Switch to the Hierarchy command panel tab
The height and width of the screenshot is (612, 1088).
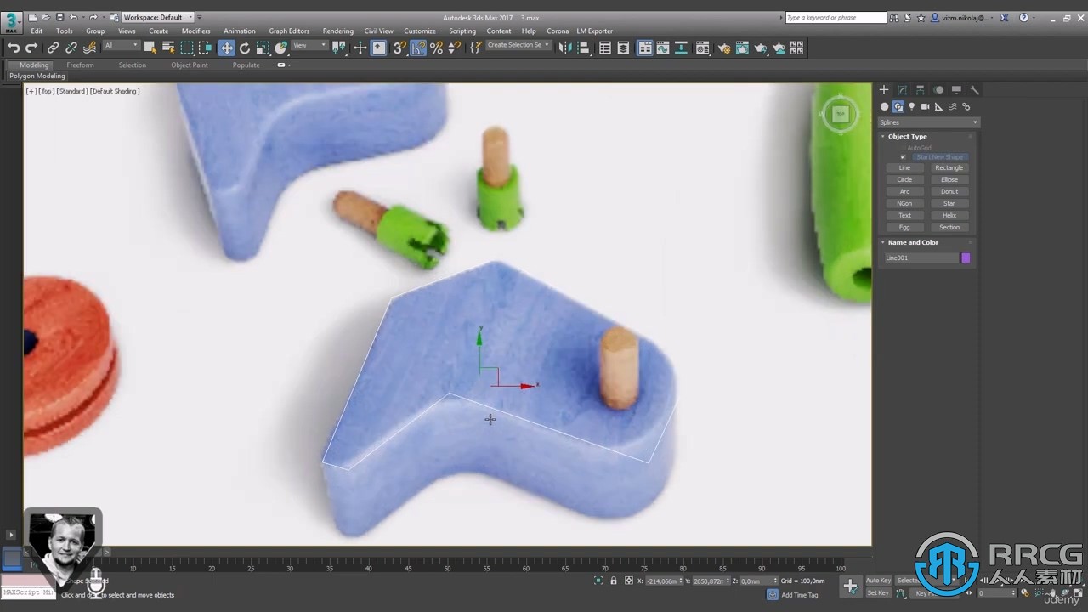[920, 89]
